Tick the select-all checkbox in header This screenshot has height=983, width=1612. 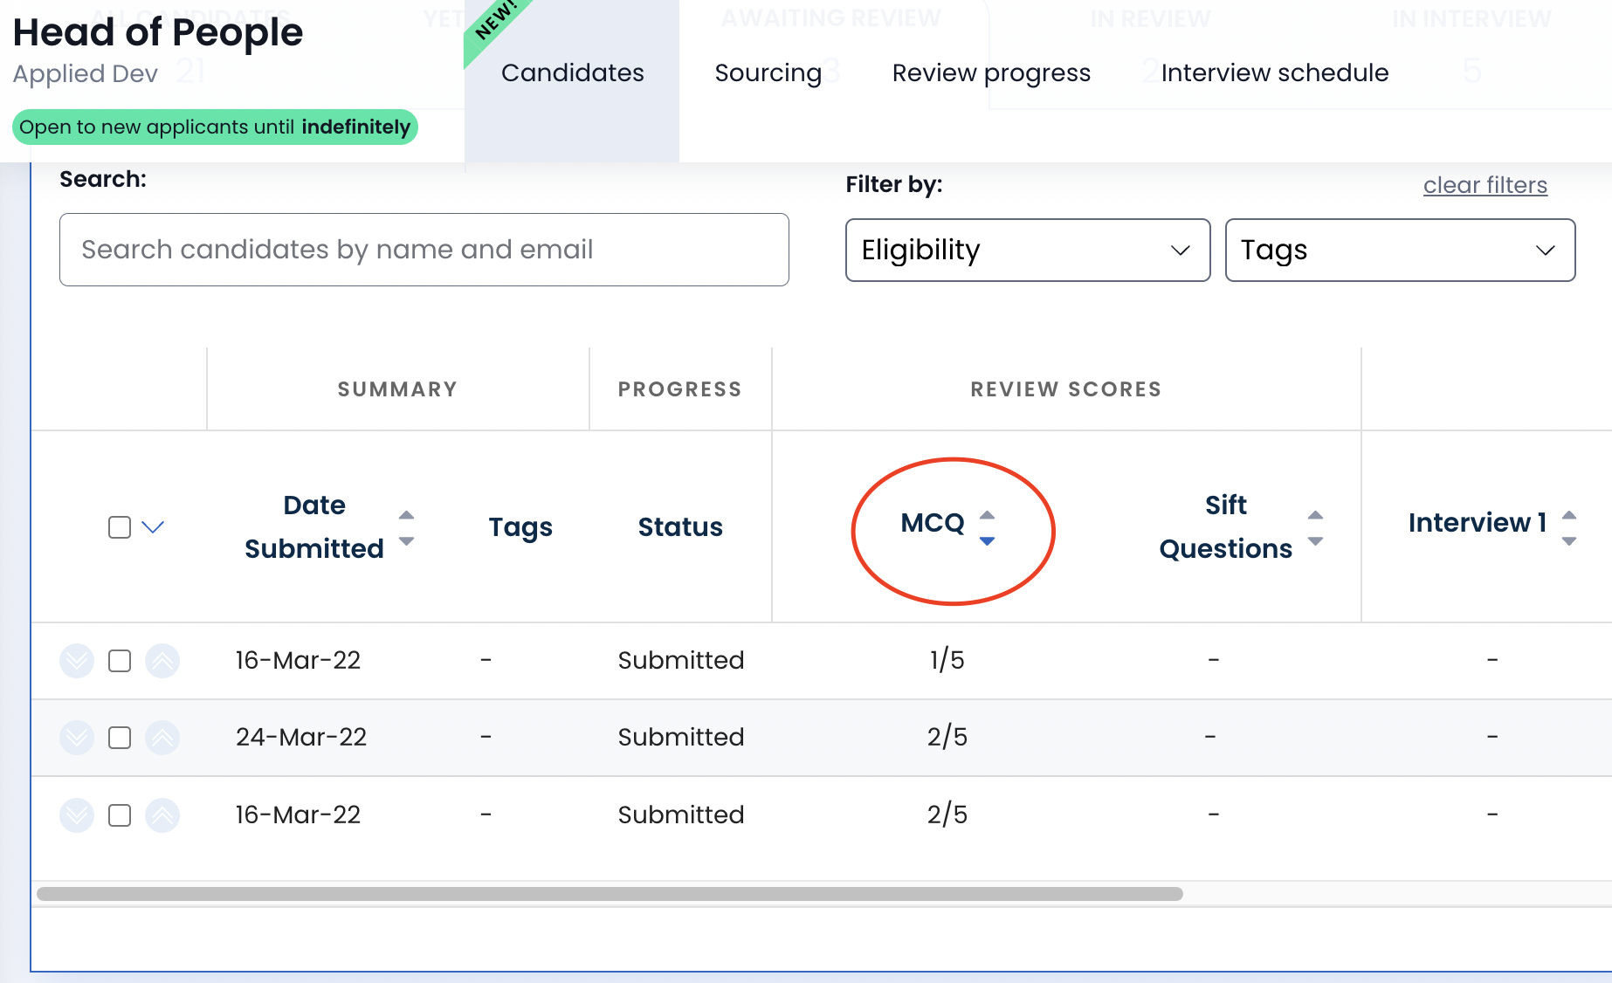coord(120,527)
